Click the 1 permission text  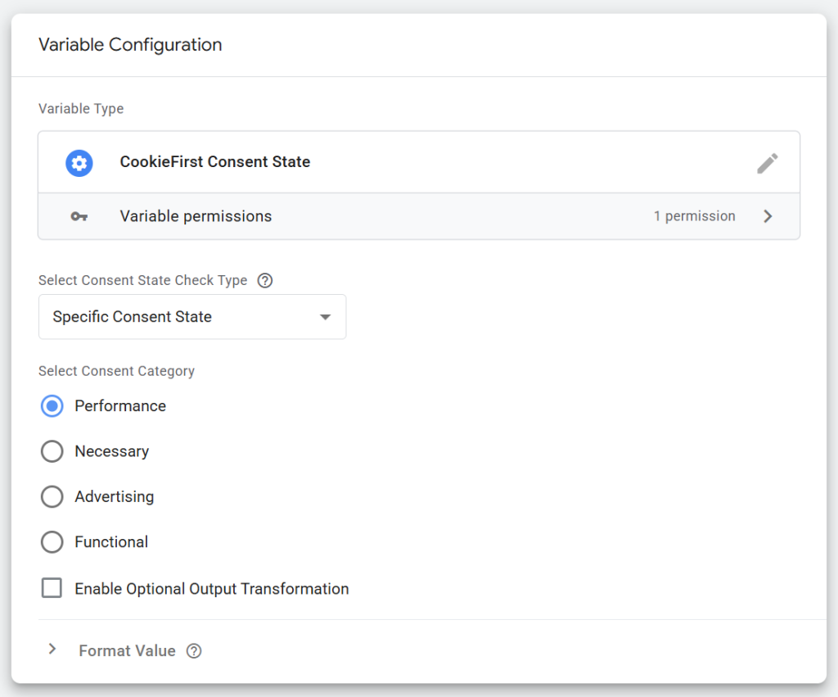click(x=694, y=216)
